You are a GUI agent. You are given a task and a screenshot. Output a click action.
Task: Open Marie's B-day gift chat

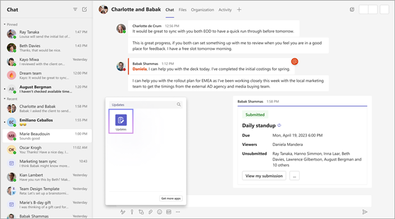coord(47,204)
